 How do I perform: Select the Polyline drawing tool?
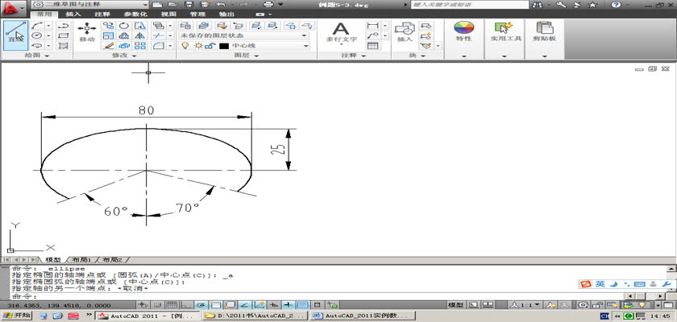64,26
